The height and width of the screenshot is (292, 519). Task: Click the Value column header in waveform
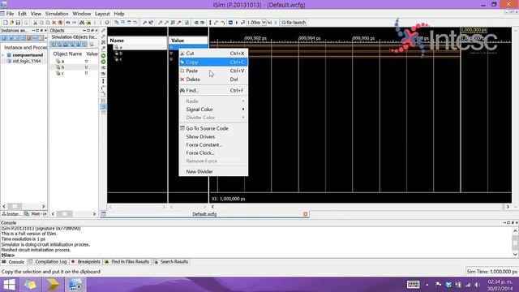tap(188, 41)
